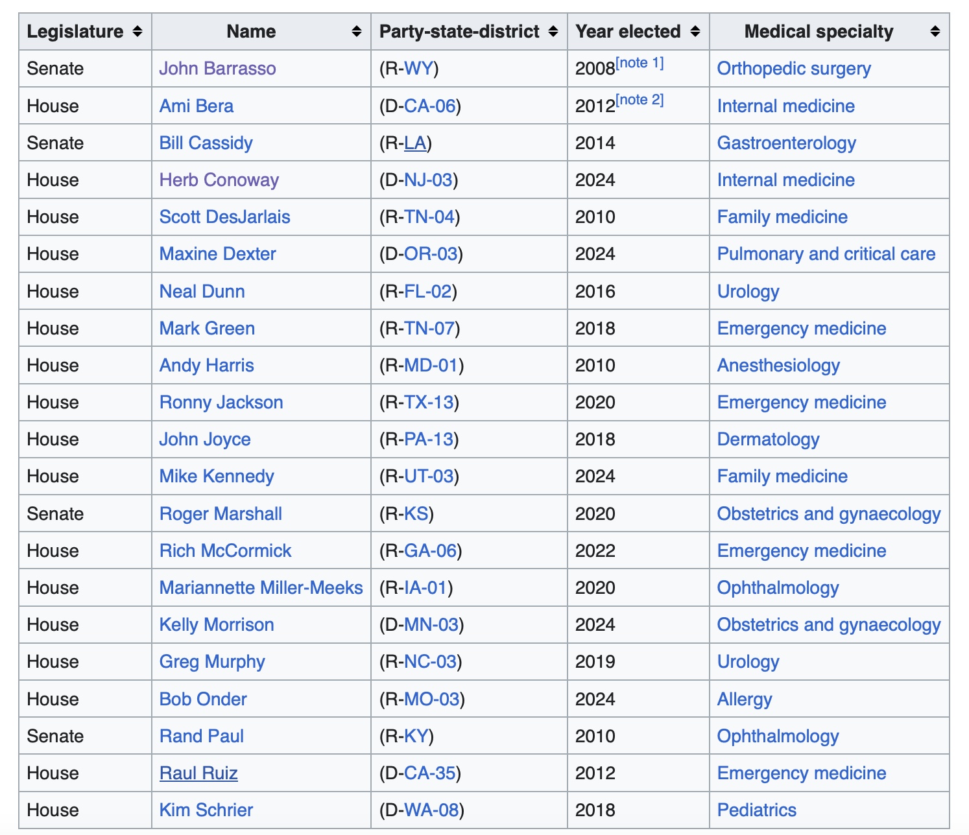Sort table by Legislature column arrows
This screenshot has height=835, width=969.
click(x=137, y=32)
